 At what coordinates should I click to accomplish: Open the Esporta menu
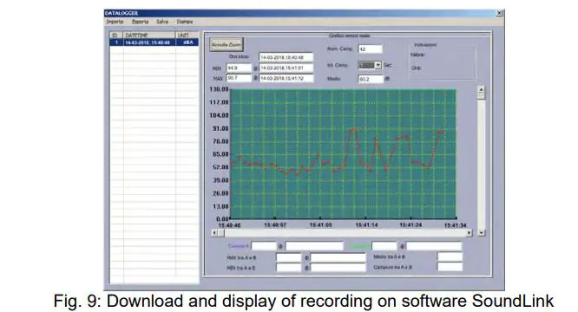140,22
